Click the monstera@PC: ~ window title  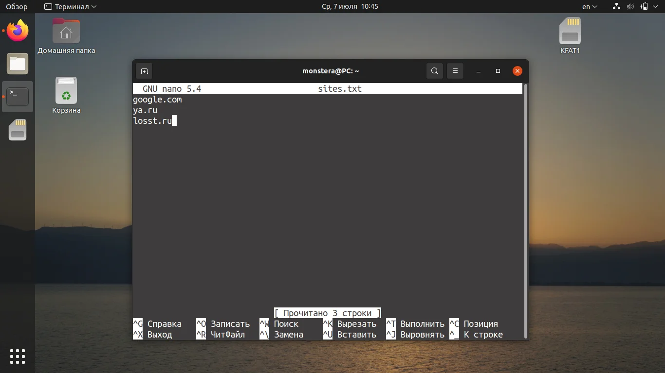[x=331, y=71]
